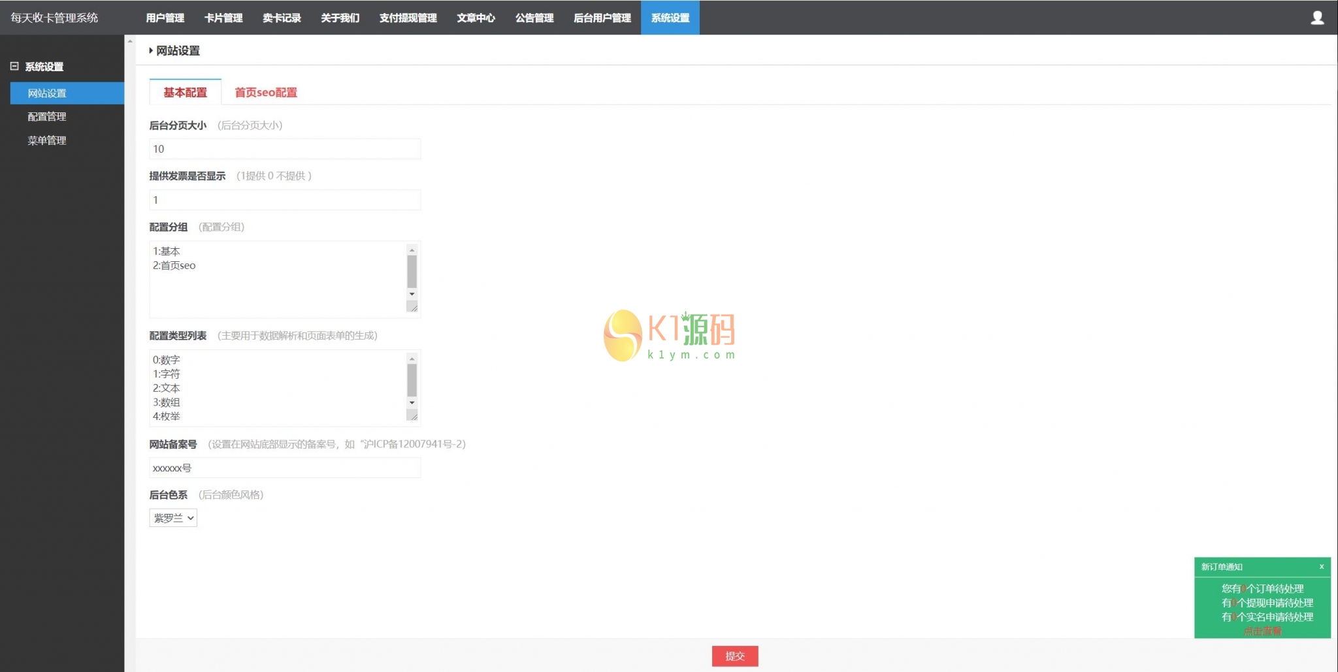Image resolution: width=1338 pixels, height=672 pixels.
Task: Click the 配置类型列表 textarea resize handle
Action: (412, 415)
